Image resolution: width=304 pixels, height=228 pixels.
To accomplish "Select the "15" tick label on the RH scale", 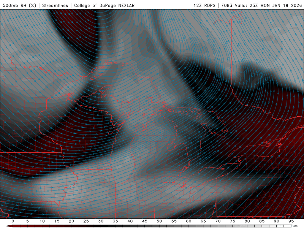I will [57, 221].
